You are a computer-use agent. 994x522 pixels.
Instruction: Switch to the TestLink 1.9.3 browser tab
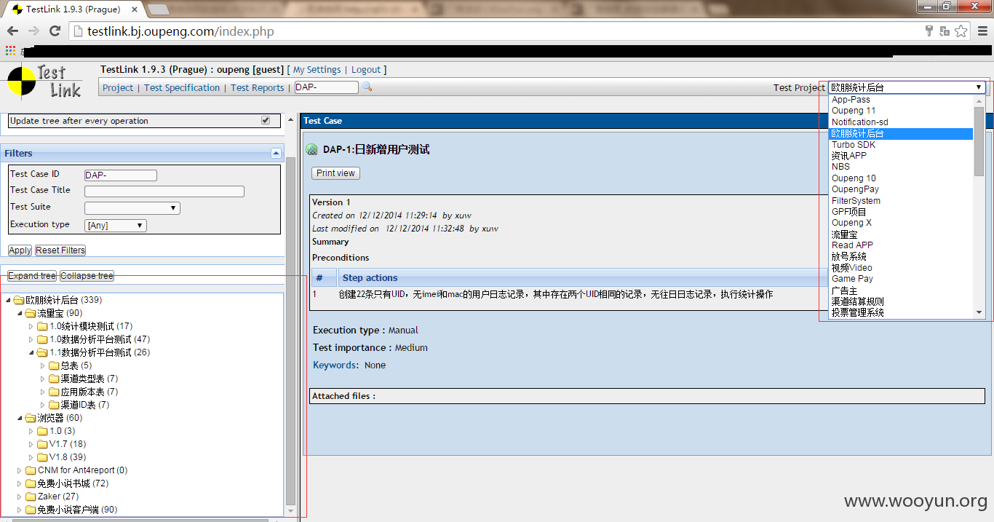(x=73, y=9)
